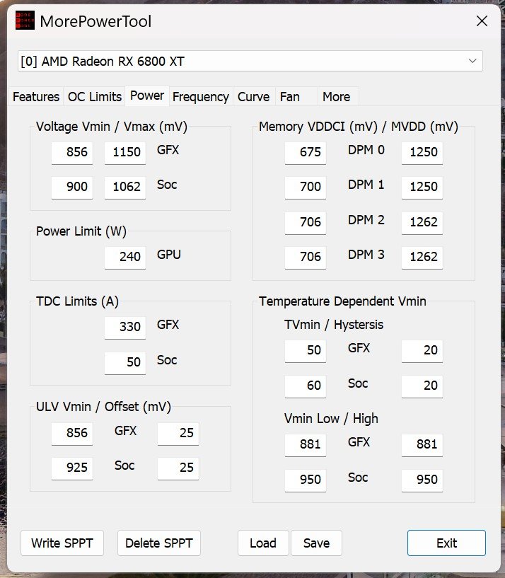The image size is (505, 578).
Task: Select the ULV GFX Offset field
Action: click(178, 434)
